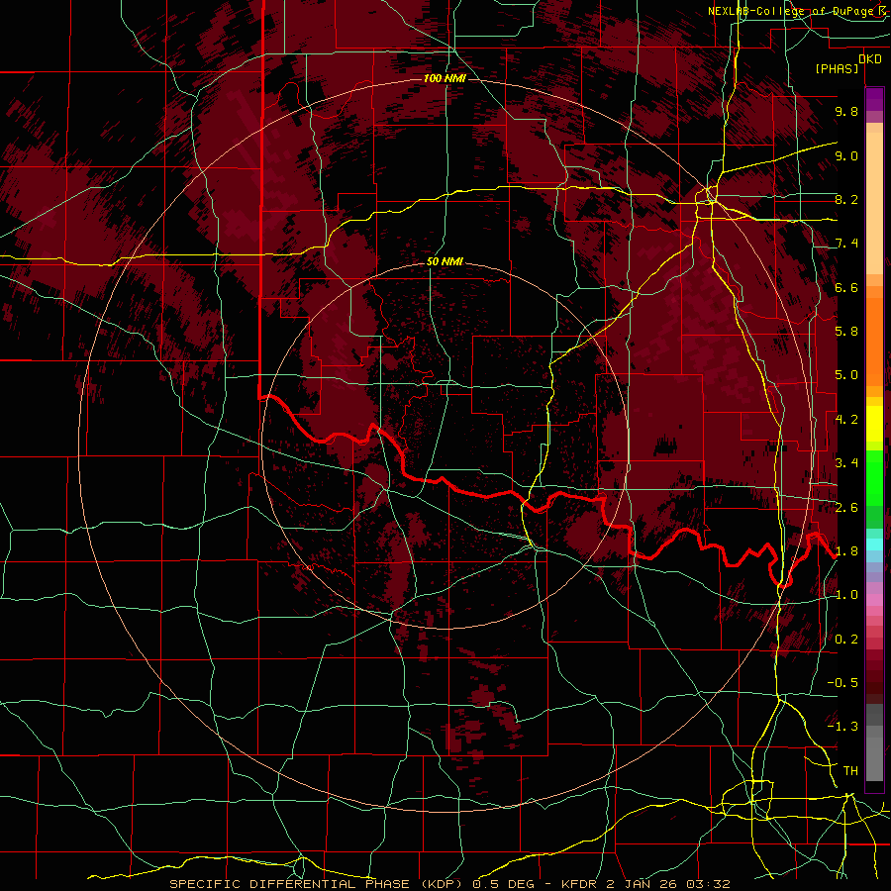Pick the cyan segment of the color bar
891x891 pixels.
pyautogui.click(x=874, y=544)
